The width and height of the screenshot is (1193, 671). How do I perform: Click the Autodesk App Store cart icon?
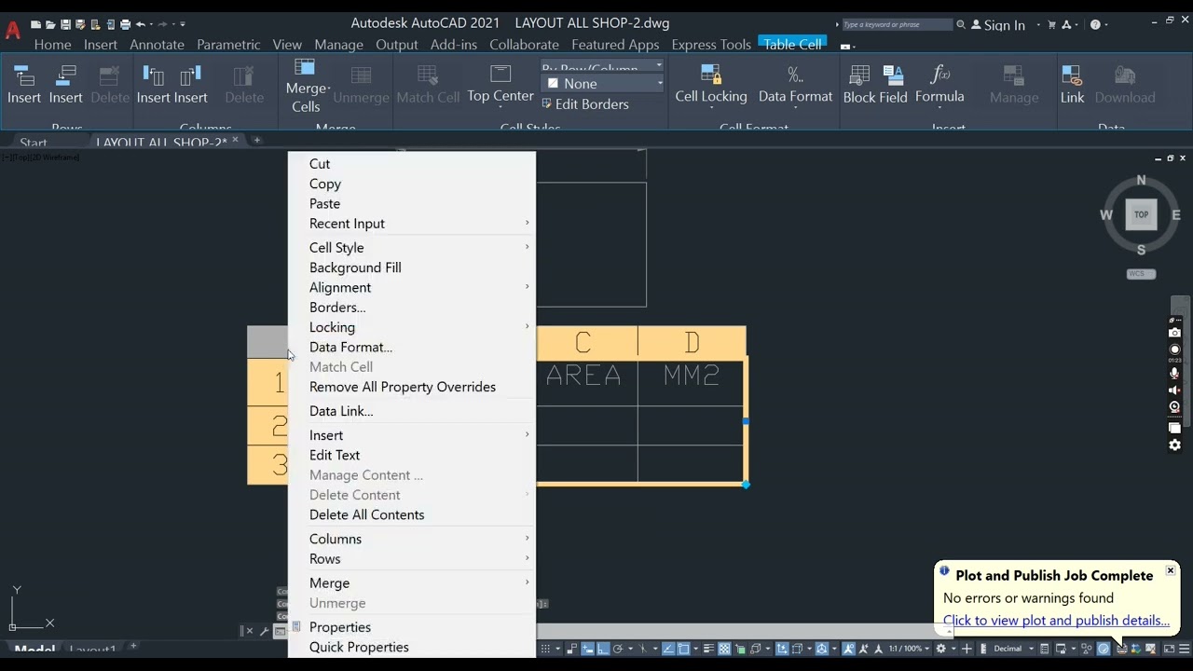(x=1051, y=24)
